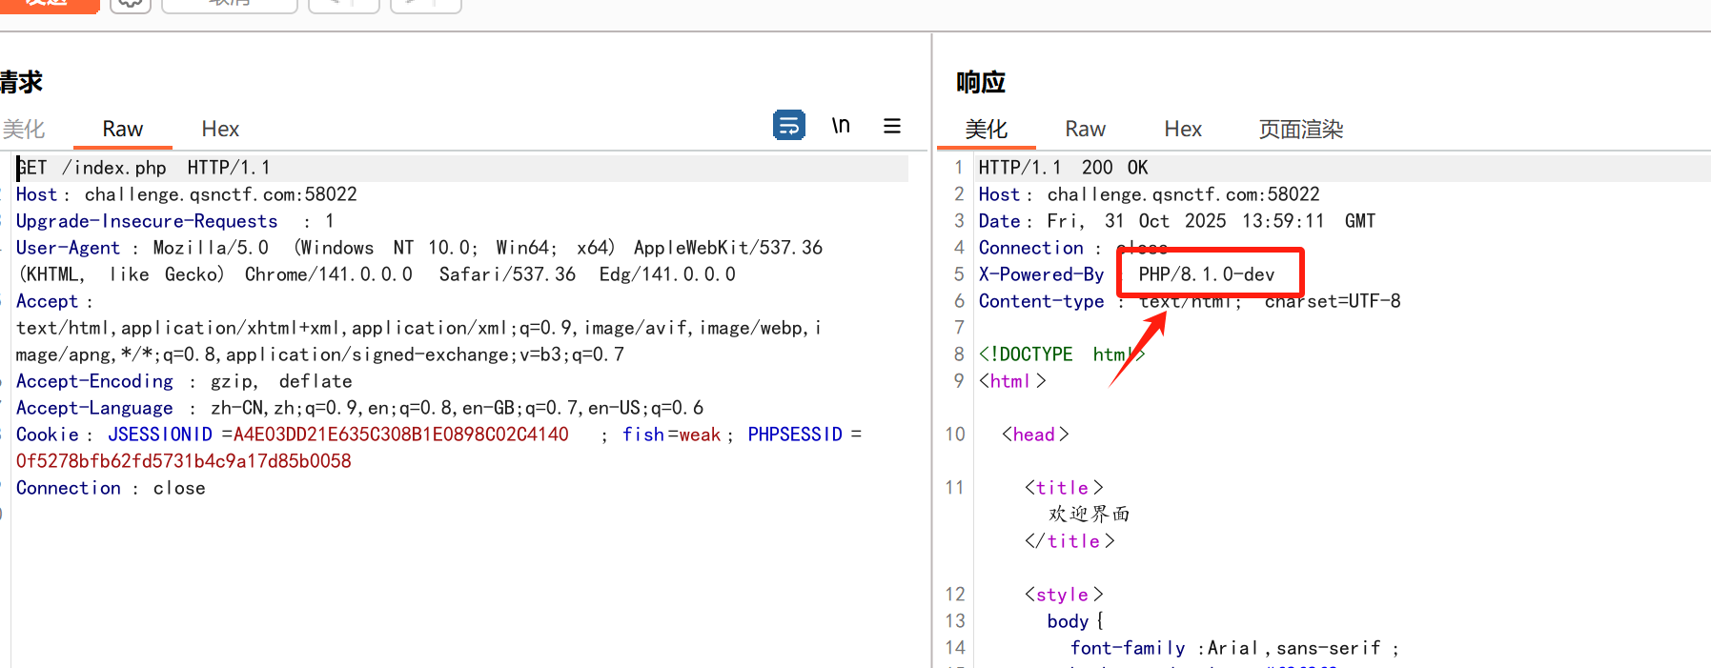Select the request Hex tab

point(220,129)
